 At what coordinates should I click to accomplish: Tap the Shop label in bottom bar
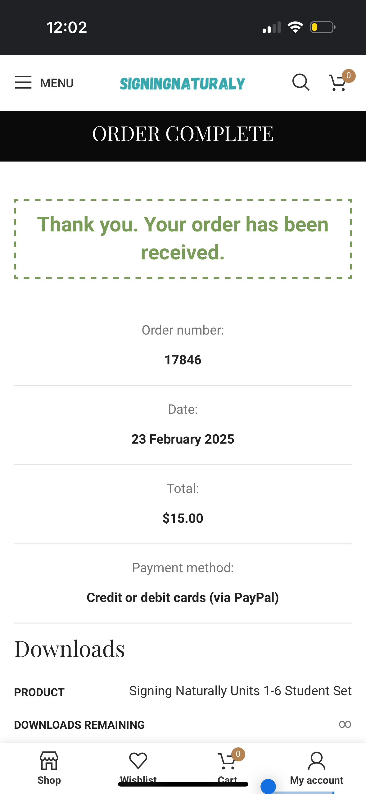pos(49,780)
